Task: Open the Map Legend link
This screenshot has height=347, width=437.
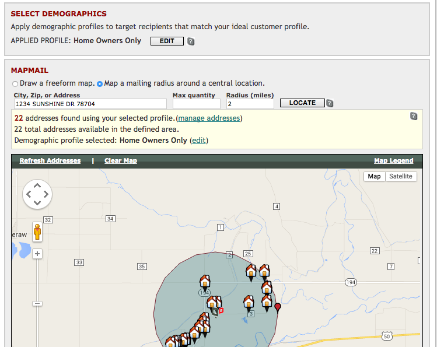Action: pos(393,161)
